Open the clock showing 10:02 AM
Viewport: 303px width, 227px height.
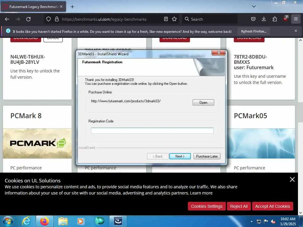[288, 221]
